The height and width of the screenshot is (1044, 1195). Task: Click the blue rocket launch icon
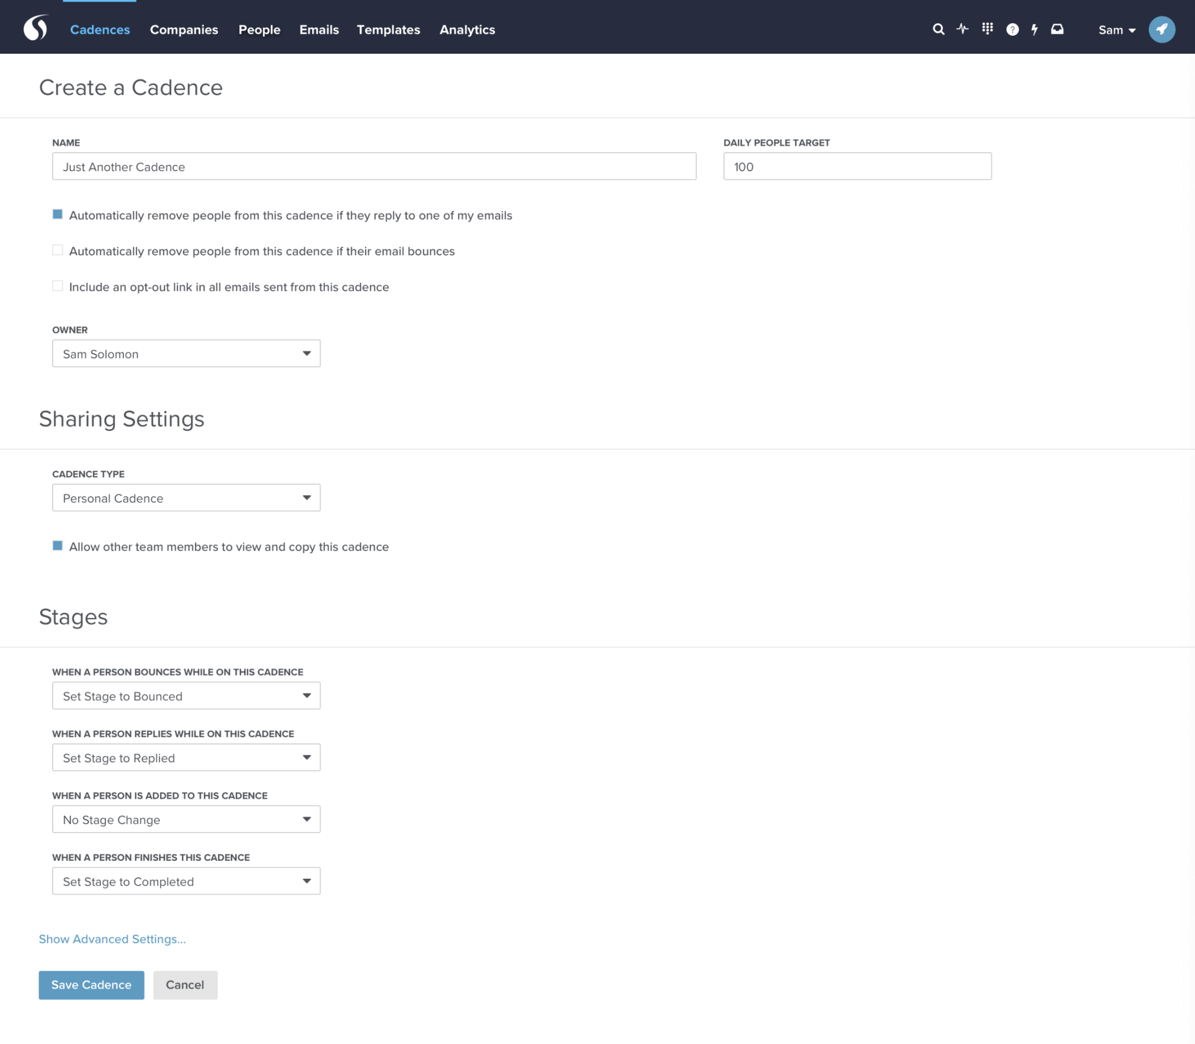click(x=1161, y=29)
